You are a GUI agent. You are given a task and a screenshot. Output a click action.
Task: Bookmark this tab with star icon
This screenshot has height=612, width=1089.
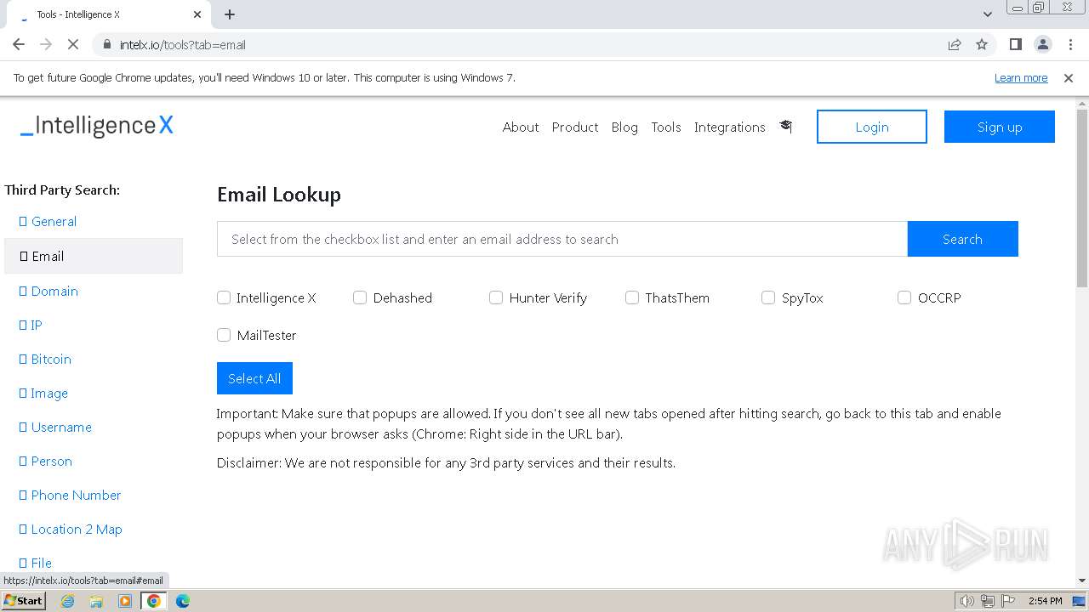982,44
